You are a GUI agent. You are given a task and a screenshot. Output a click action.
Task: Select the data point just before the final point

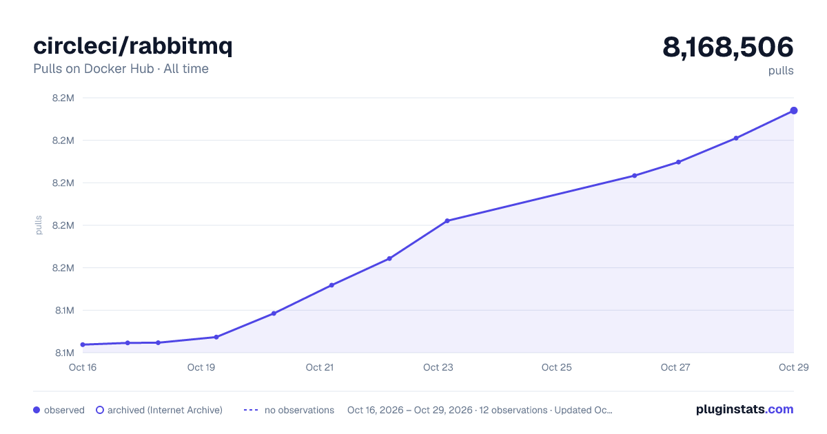point(736,138)
